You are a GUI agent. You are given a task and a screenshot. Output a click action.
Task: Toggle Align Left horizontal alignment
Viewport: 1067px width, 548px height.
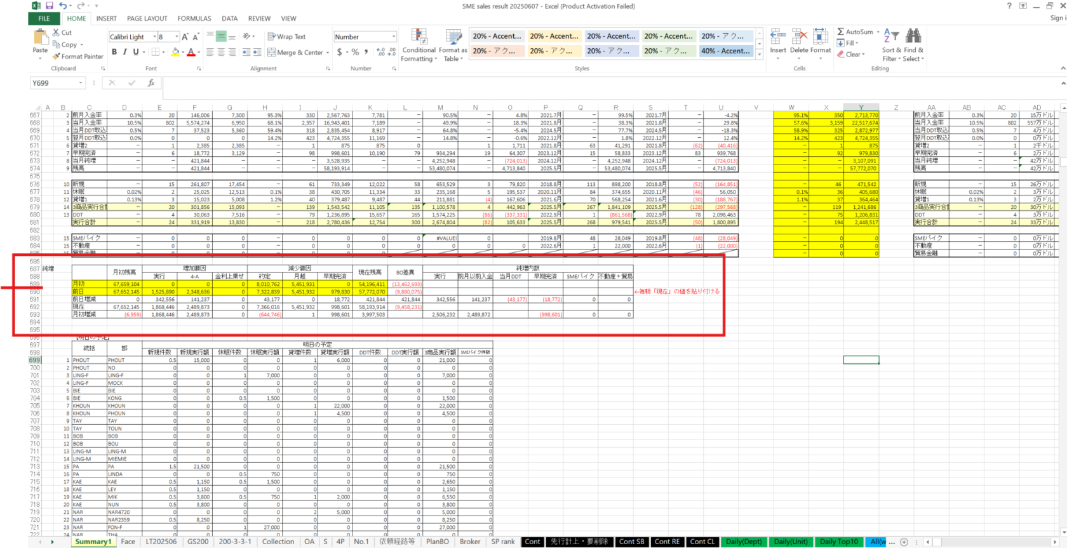210,52
